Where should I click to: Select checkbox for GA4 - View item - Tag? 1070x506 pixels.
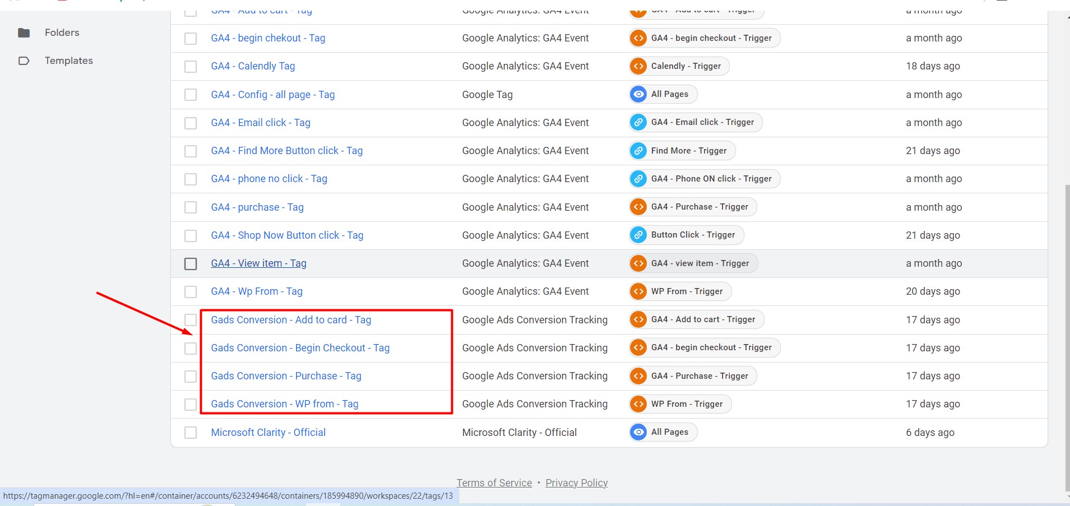tap(191, 263)
